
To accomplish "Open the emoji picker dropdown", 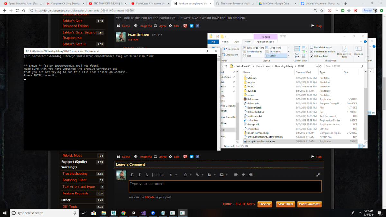I will (187, 175).
